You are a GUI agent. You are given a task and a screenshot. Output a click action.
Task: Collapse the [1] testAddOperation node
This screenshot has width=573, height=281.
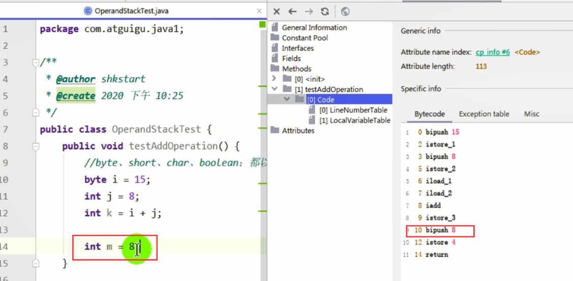tap(275, 89)
